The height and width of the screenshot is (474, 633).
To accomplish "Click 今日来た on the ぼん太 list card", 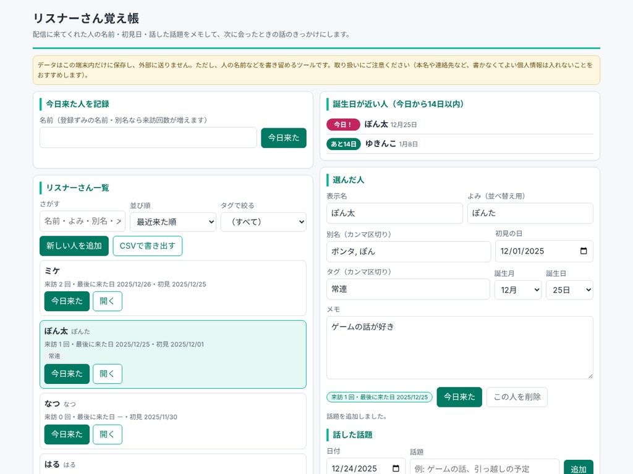I will point(67,373).
